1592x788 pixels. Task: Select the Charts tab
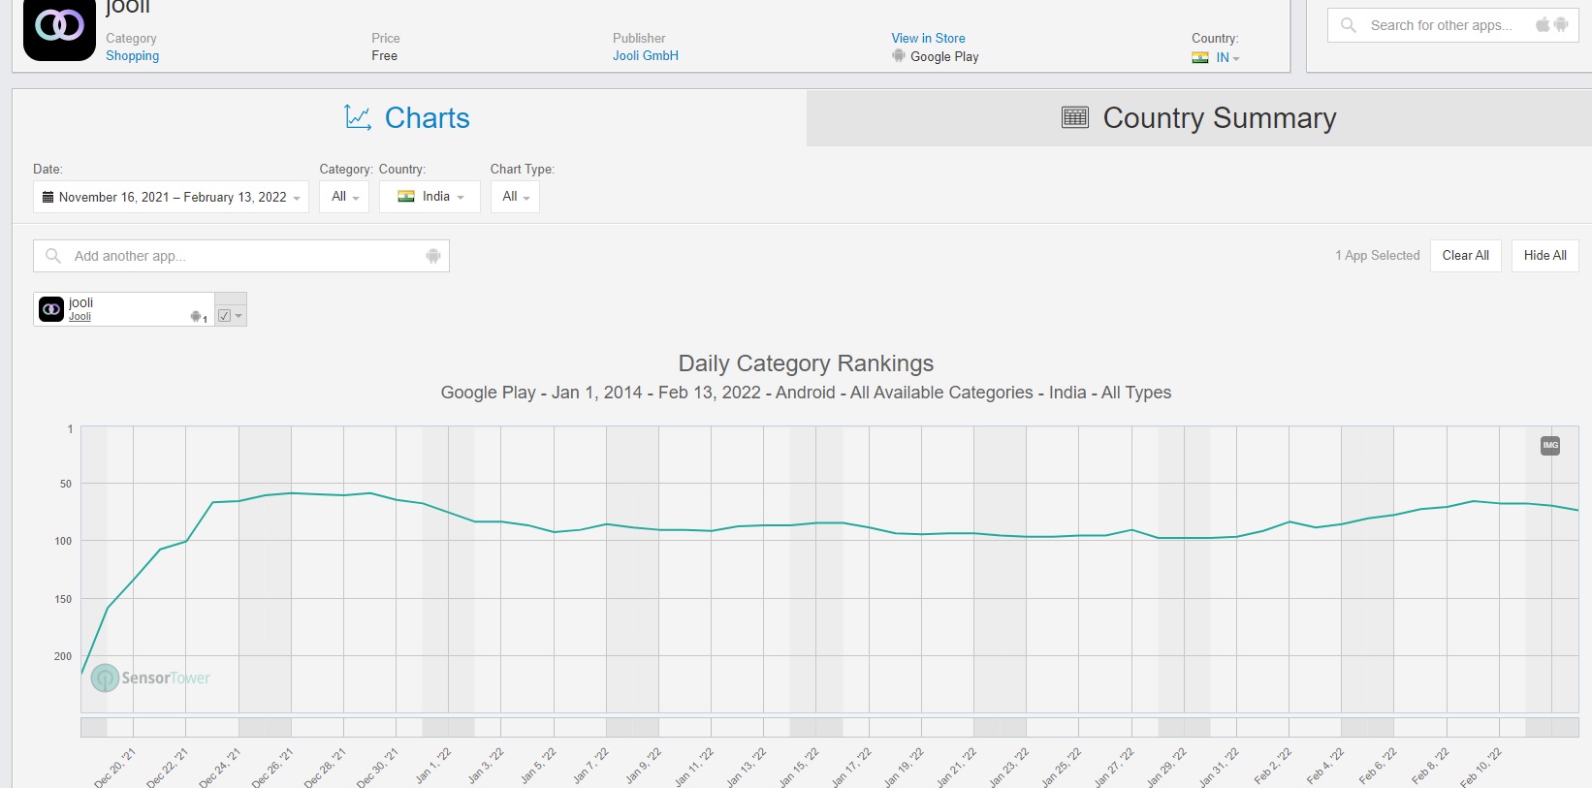408,118
